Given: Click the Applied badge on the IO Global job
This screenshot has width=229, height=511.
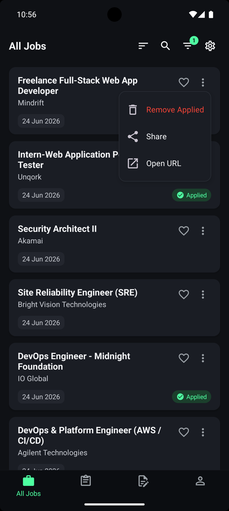Looking at the screenshot, I should point(191,397).
